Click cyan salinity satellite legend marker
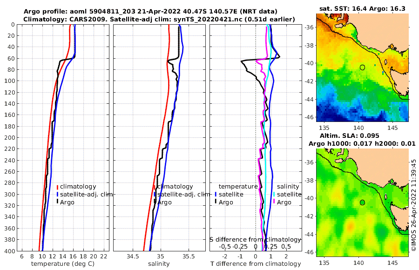The width and height of the screenshot is (419, 270). pyautogui.click(x=274, y=194)
